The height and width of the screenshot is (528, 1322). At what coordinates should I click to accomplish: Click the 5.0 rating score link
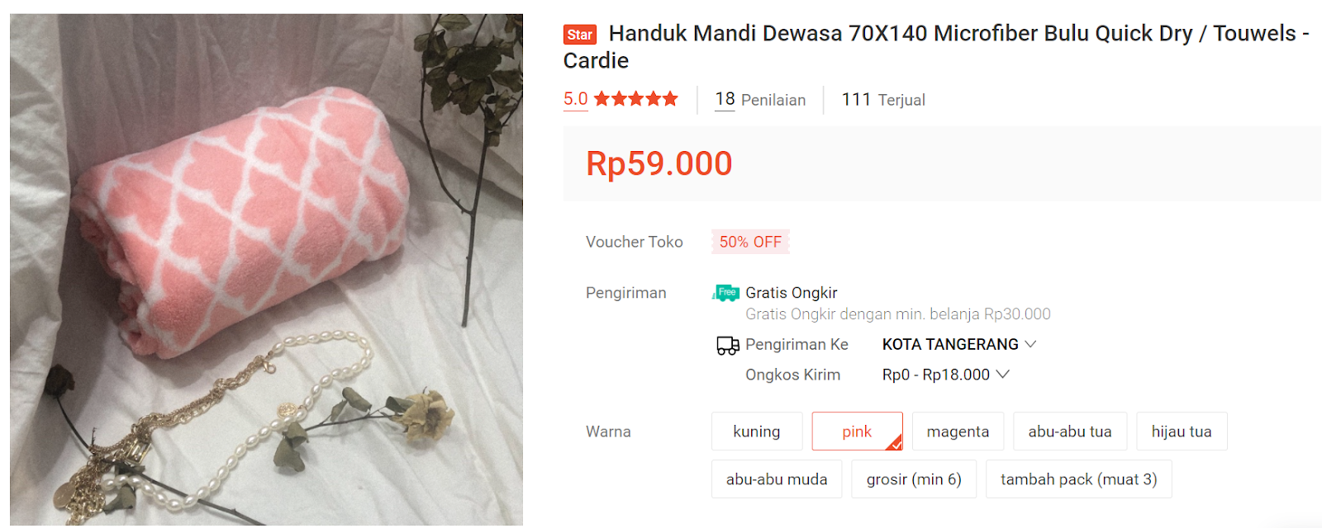tap(576, 99)
